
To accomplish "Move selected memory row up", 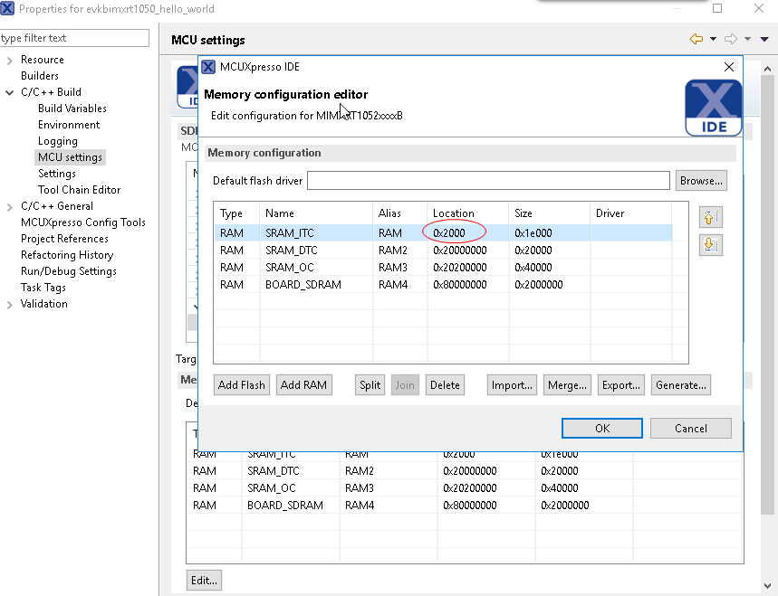I will [x=710, y=217].
